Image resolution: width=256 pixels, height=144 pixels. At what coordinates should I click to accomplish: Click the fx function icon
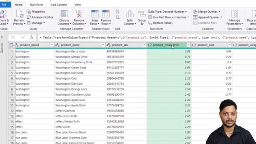[31, 37]
